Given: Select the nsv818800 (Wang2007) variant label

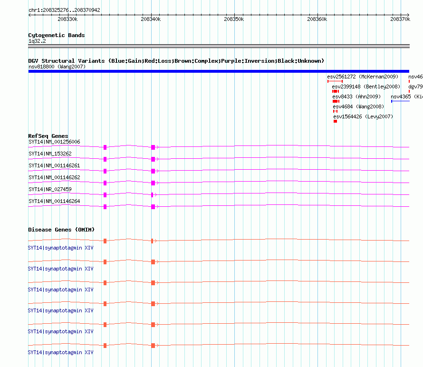Looking at the screenshot, I should pyautogui.click(x=57, y=67).
